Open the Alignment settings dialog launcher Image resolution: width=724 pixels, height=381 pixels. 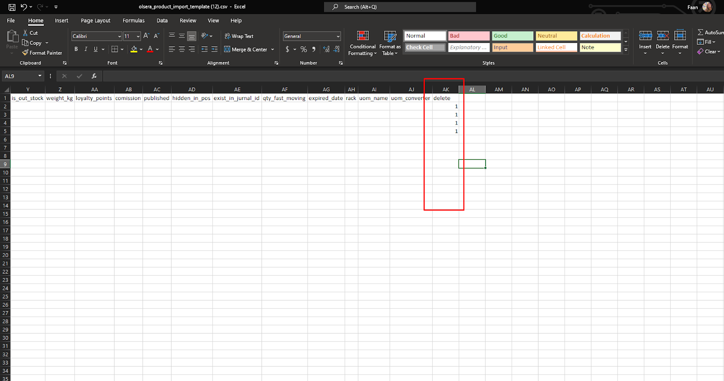coord(276,63)
